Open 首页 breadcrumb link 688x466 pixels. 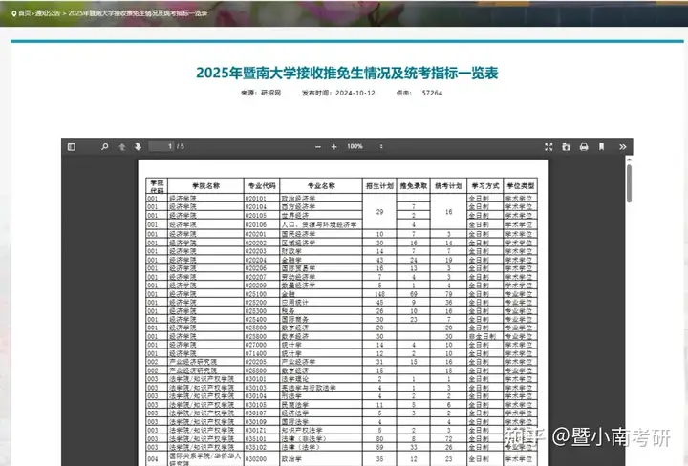[x=24, y=13]
